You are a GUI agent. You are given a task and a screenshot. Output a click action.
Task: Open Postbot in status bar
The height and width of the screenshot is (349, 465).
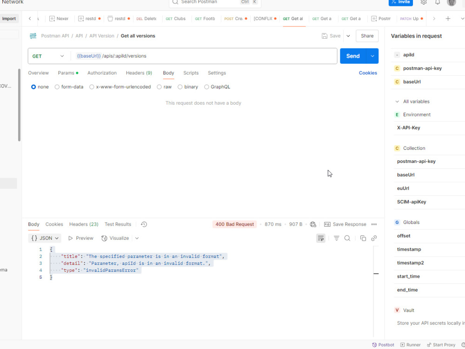(x=383, y=345)
